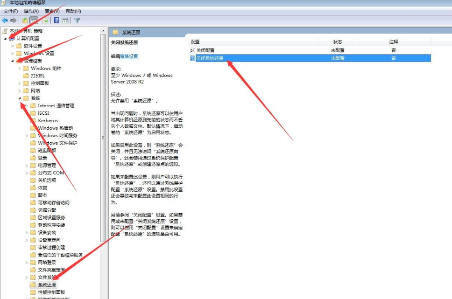Viewport: 452px width, 299px height.
Task: Expand the 网络登录 tree node
Action: click(x=27, y=263)
